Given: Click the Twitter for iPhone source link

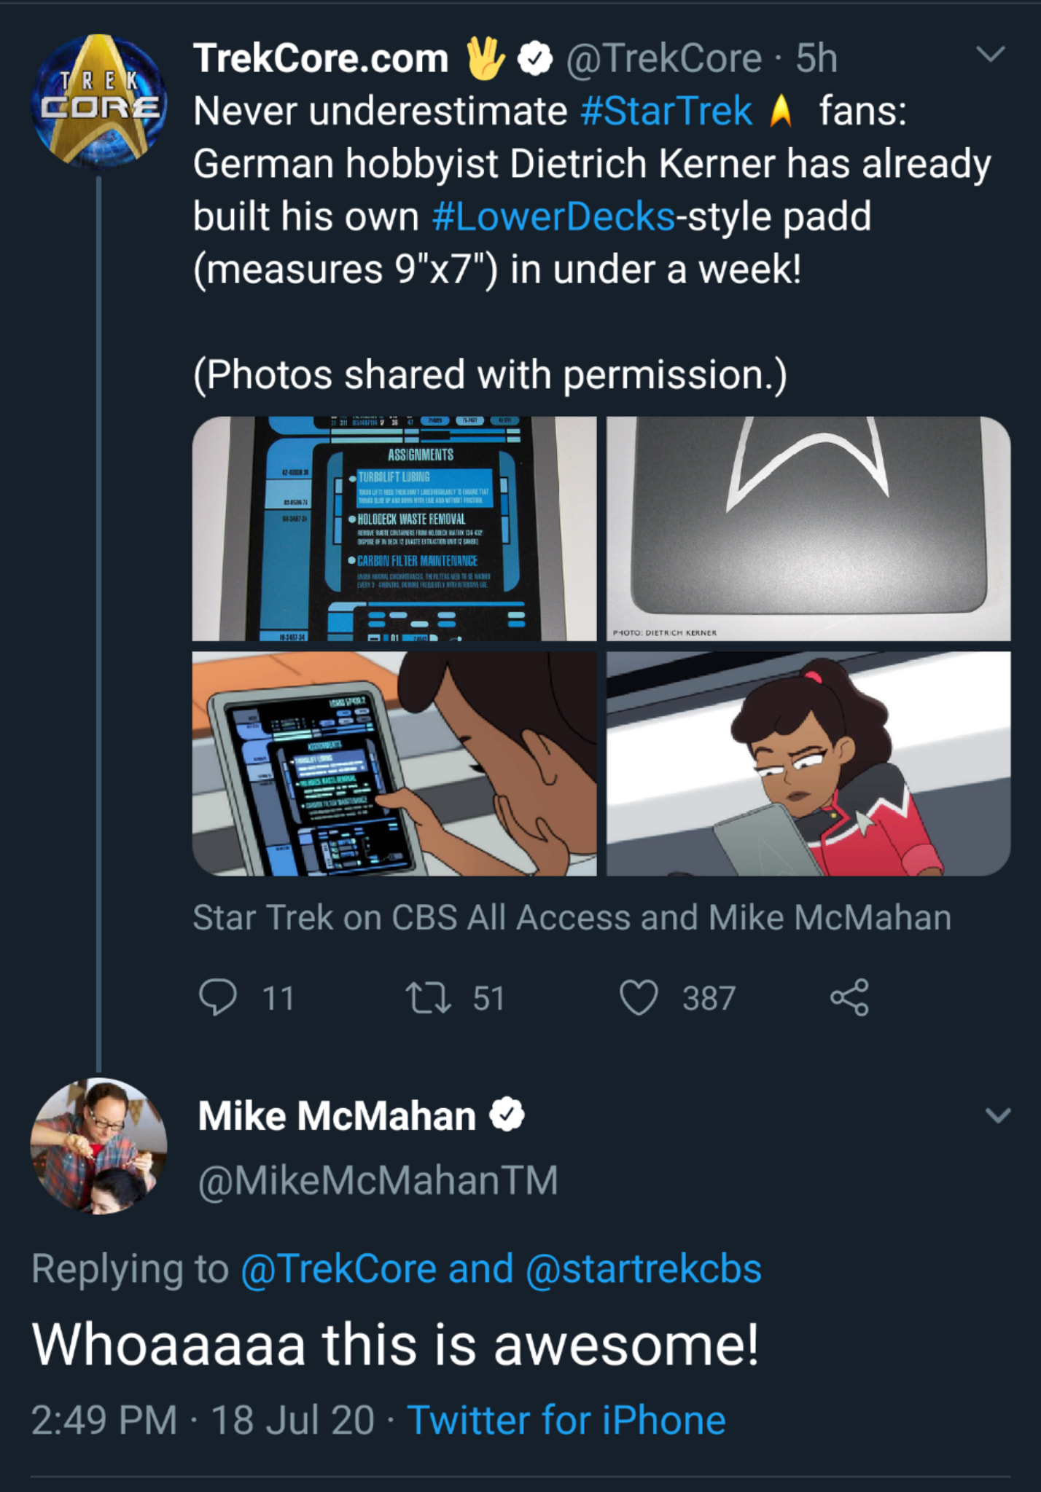Looking at the screenshot, I should point(566,1420).
